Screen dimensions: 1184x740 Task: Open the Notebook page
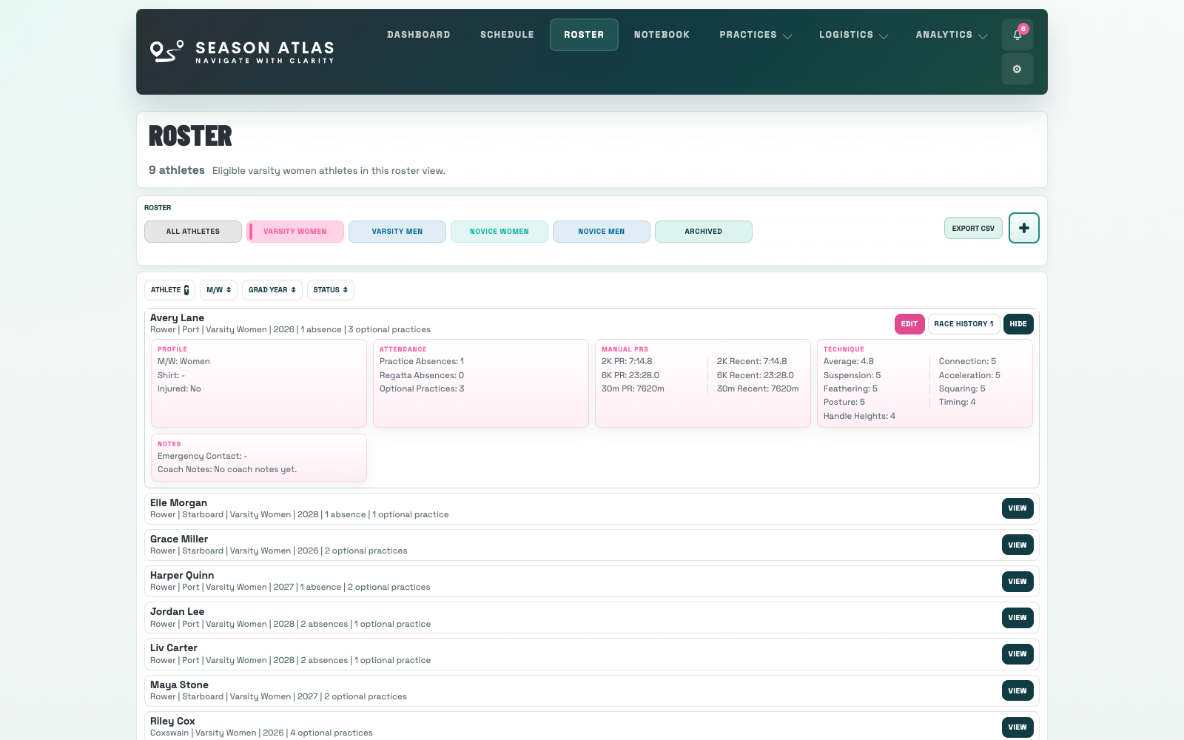click(662, 35)
